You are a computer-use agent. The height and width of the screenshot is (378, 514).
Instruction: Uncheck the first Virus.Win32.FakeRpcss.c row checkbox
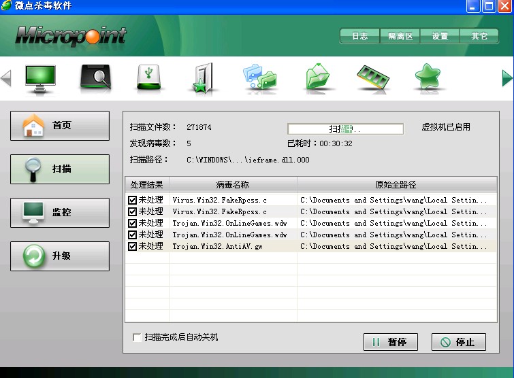tap(133, 200)
